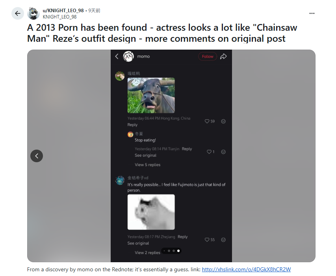Click the back arrow button beside the username
The image size is (336, 276).
point(18,13)
